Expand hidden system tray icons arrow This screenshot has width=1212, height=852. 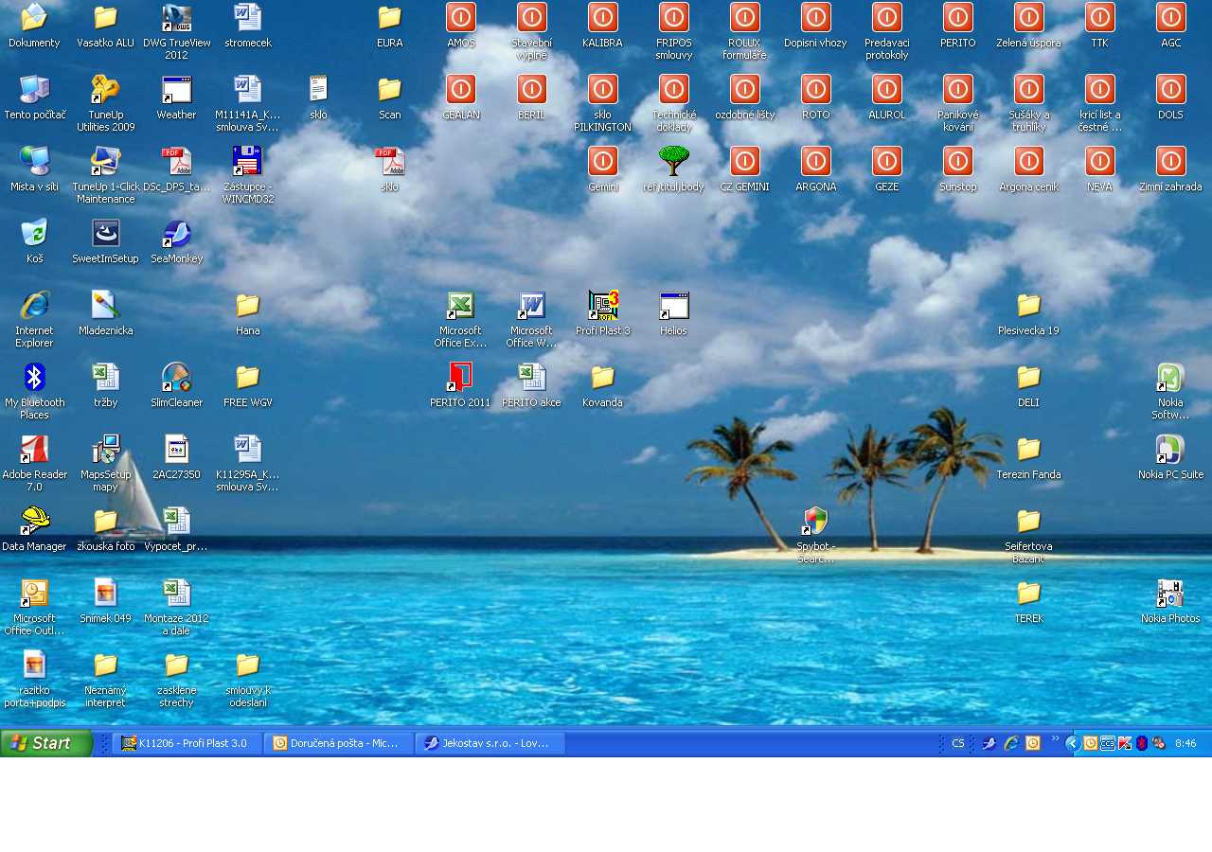click(1072, 743)
